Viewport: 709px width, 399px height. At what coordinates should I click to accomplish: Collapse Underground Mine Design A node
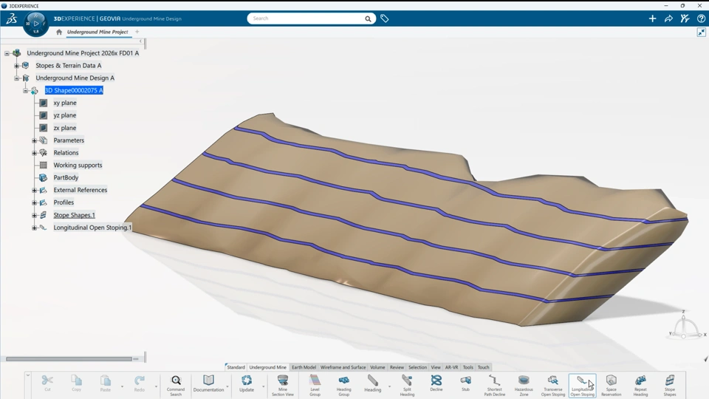tap(16, 78)
